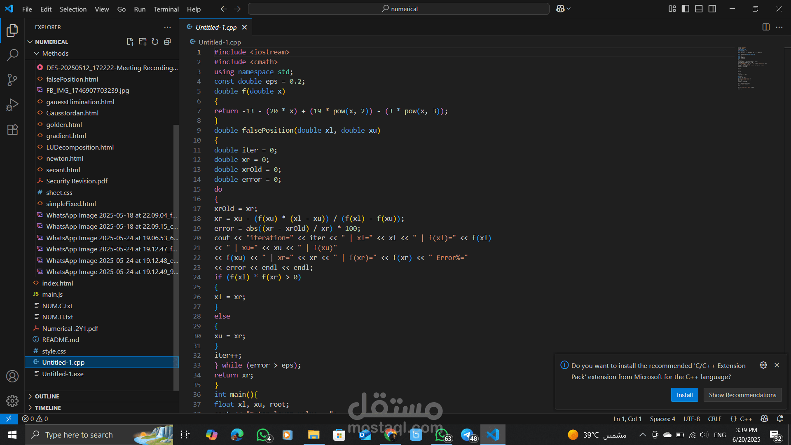Open notifications bell in status bar

[780, 419]
